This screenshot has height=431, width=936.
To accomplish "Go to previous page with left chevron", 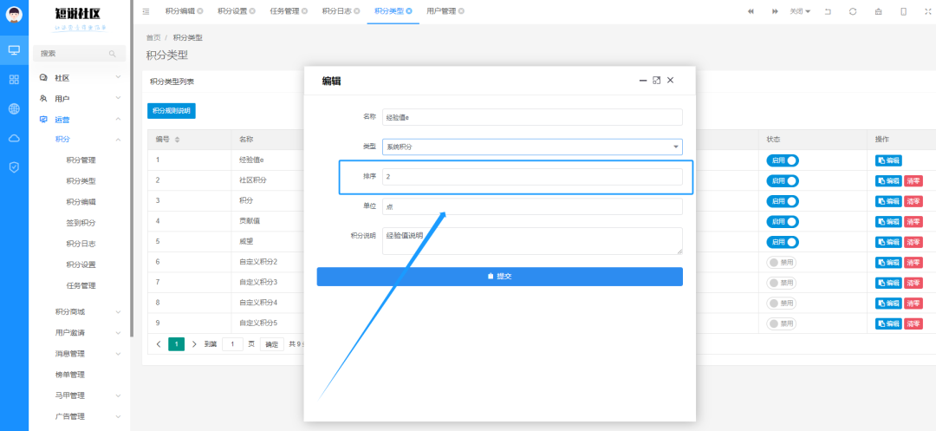I will (159, 344).
